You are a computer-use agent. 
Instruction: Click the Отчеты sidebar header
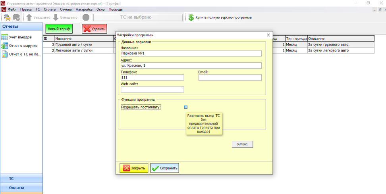21,27
